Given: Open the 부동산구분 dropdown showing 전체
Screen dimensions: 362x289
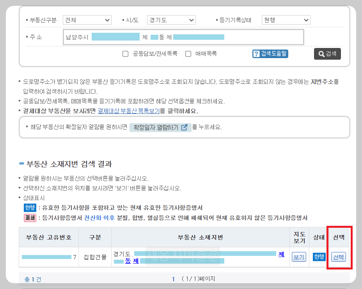Looking at the screenshot, I should coord(87,20).
